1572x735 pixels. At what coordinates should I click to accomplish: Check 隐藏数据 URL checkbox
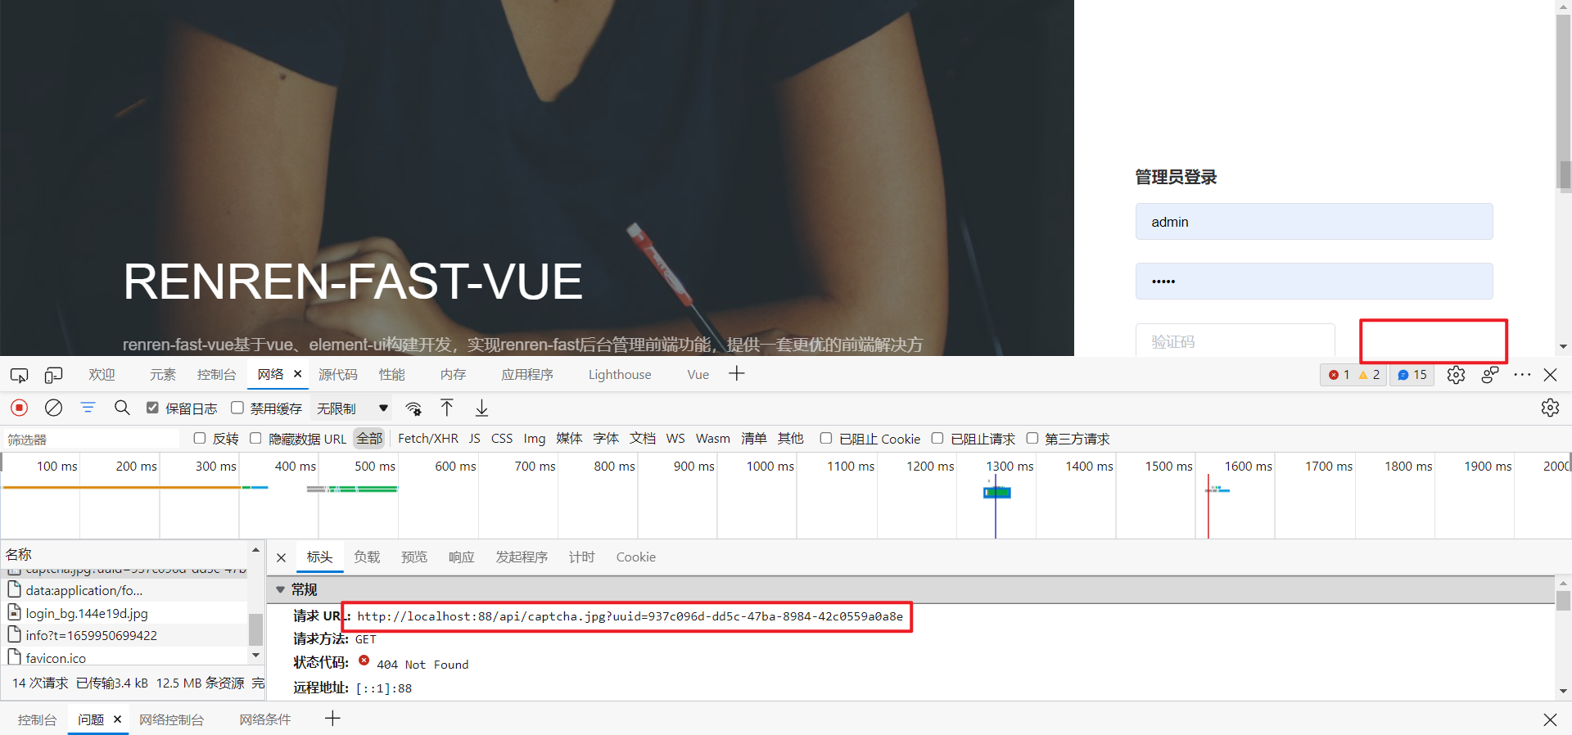coord(255,439)
